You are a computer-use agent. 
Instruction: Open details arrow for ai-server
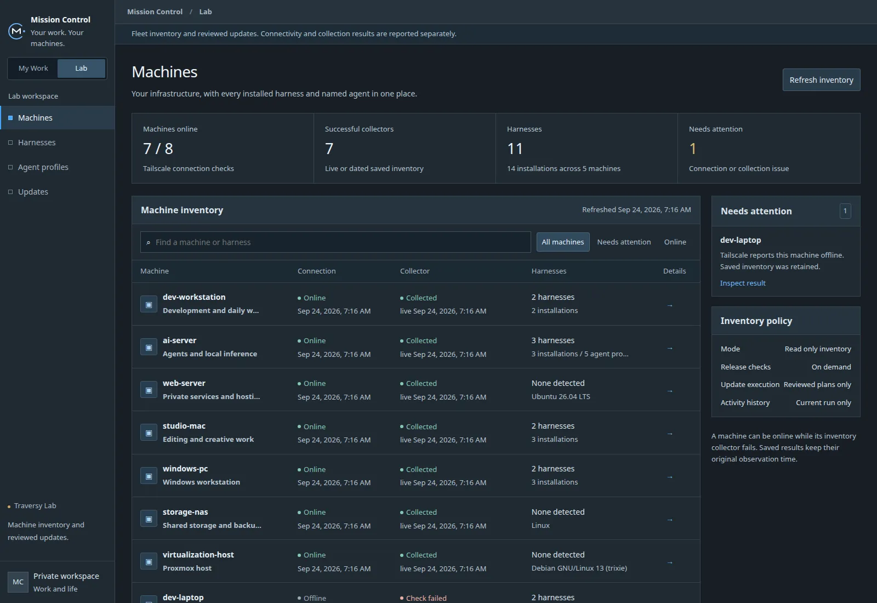coord(670,348)
